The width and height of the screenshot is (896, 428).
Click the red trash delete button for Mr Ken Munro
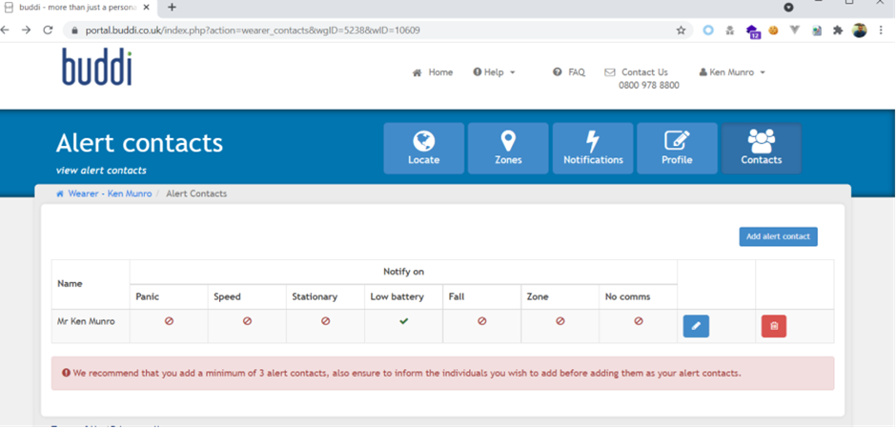774,326
